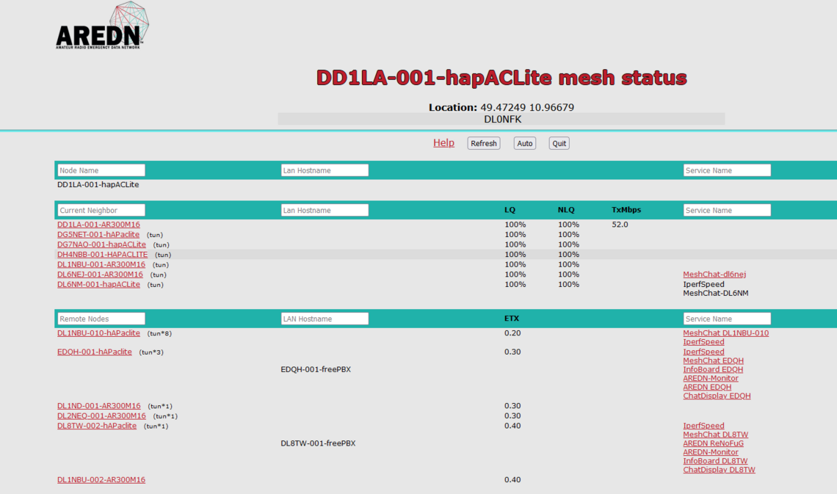Open neighbor DG7NAO-001-hapACLite
The width and height of the screenshot is (837, 494).
[101, 245]
